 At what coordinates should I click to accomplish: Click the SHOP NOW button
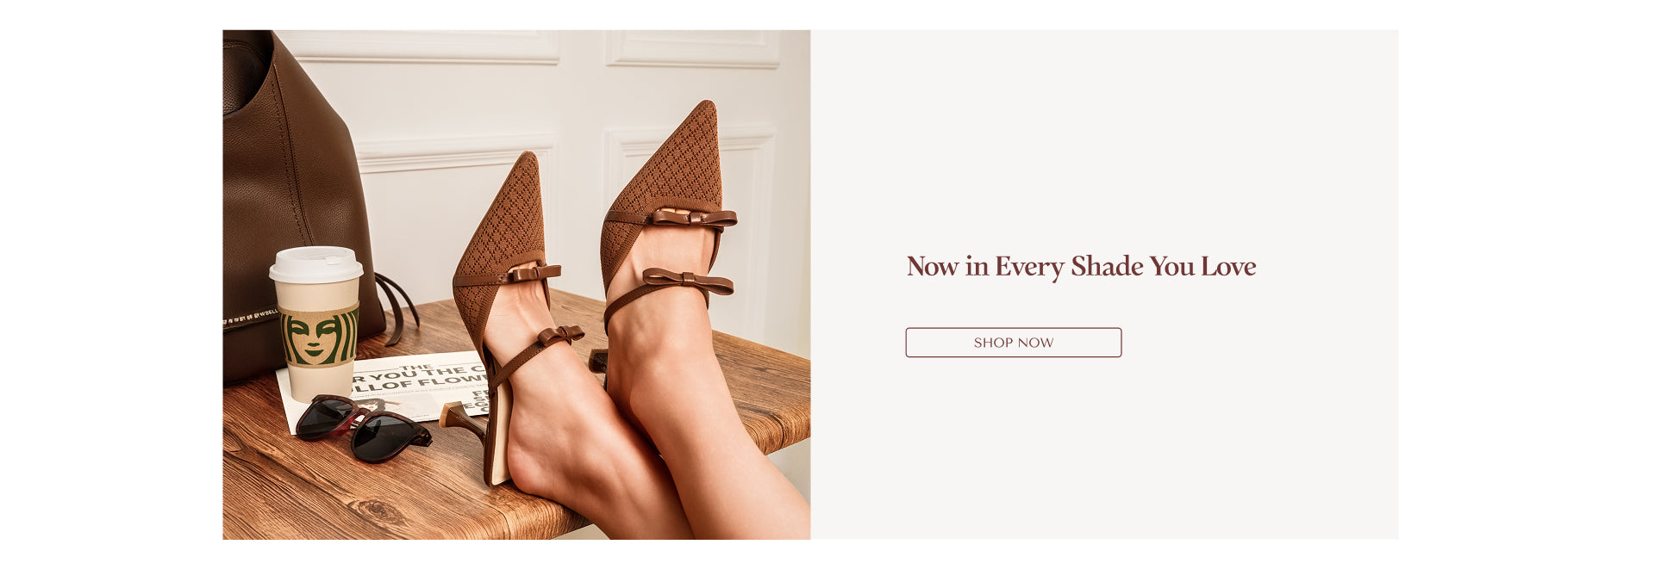click(x=1013, y=343)
